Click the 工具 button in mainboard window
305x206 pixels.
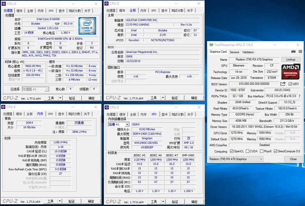[154, 98]
